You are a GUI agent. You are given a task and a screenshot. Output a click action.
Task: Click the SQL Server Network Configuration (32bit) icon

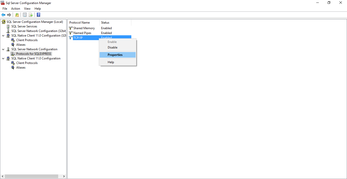click(8, 31)
